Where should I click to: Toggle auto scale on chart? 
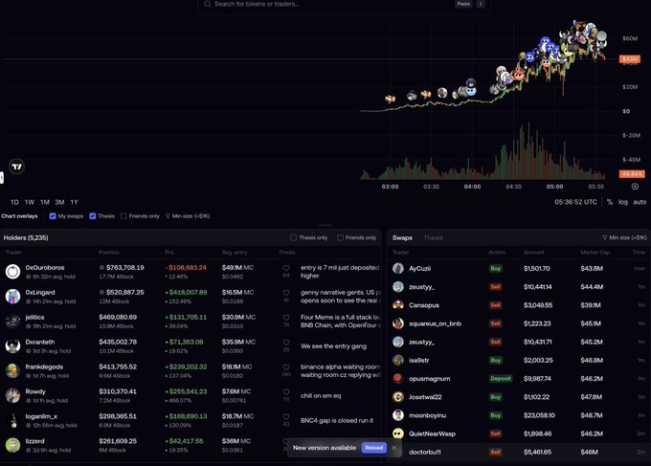tap(640, 202)
